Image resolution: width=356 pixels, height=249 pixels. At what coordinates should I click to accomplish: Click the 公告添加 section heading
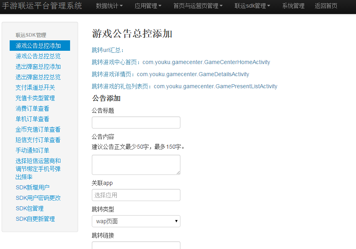(x=106, y=98)
